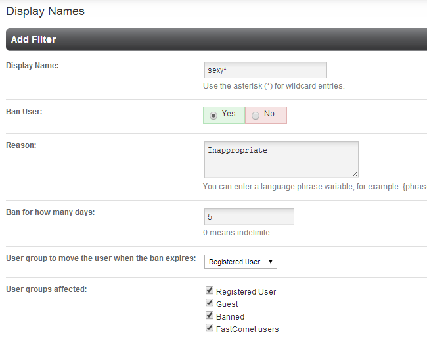This screenshot has height=340, width=427.
Task: Click into the Reason text area
Action: pos(281,160)
